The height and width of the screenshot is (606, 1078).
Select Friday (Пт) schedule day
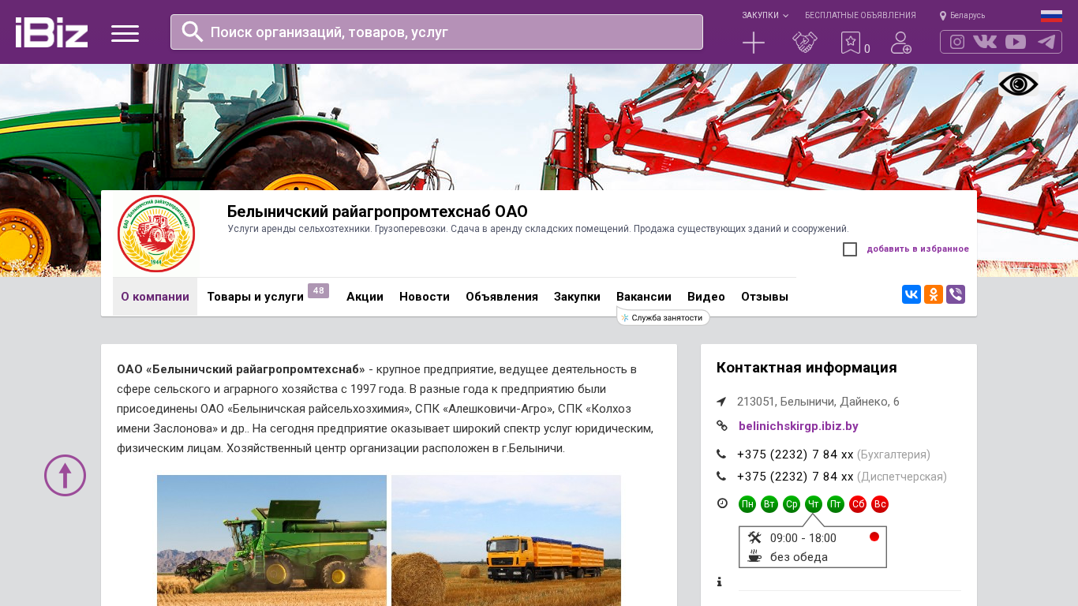836,504
